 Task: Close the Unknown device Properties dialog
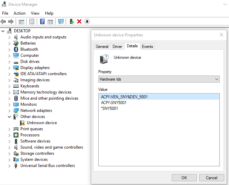[222, 35]
